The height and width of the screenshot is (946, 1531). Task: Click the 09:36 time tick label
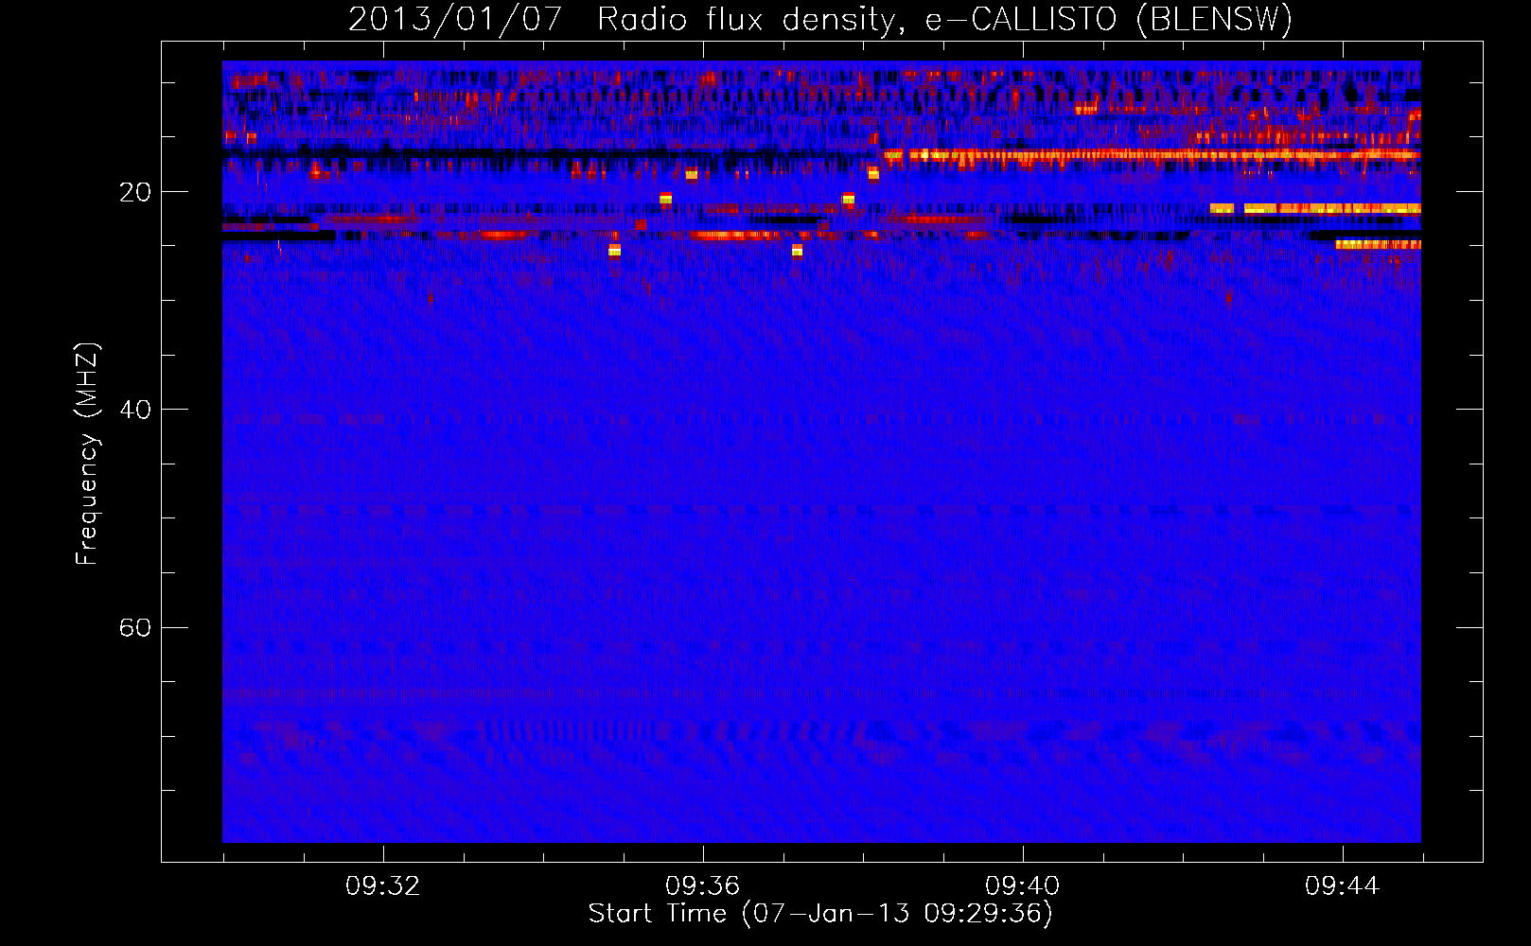point(702,886)
